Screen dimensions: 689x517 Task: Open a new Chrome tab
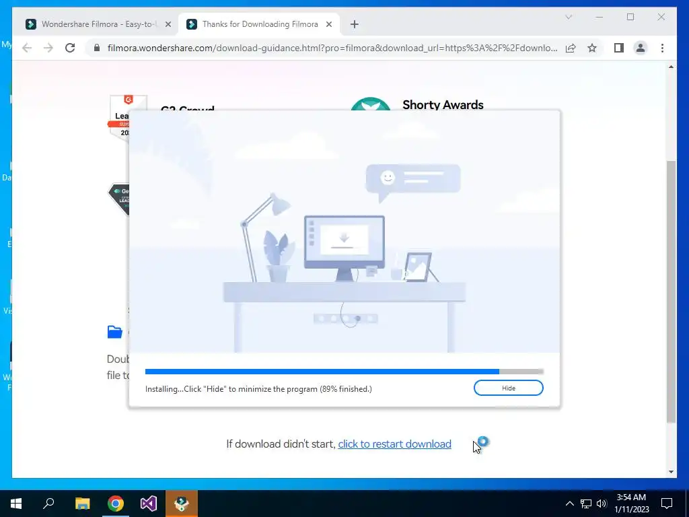click(355, 24)
